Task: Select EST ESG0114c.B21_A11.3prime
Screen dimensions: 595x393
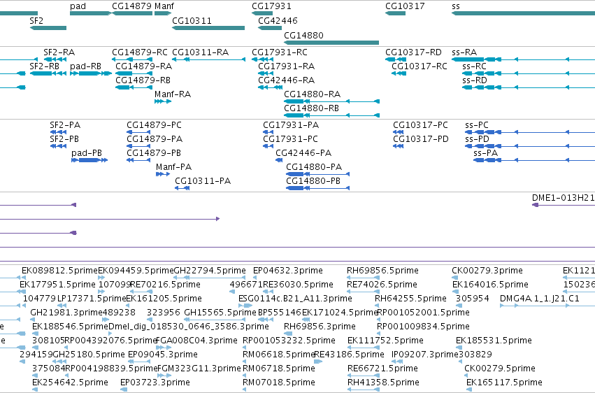Action: coord(295,299)
